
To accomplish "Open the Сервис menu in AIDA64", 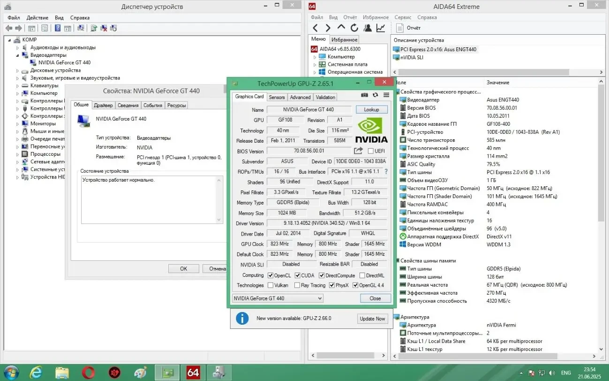I will [403, 17].
